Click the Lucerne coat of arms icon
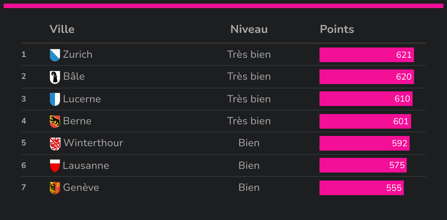 pyautogui.click(x=55, y=99)
